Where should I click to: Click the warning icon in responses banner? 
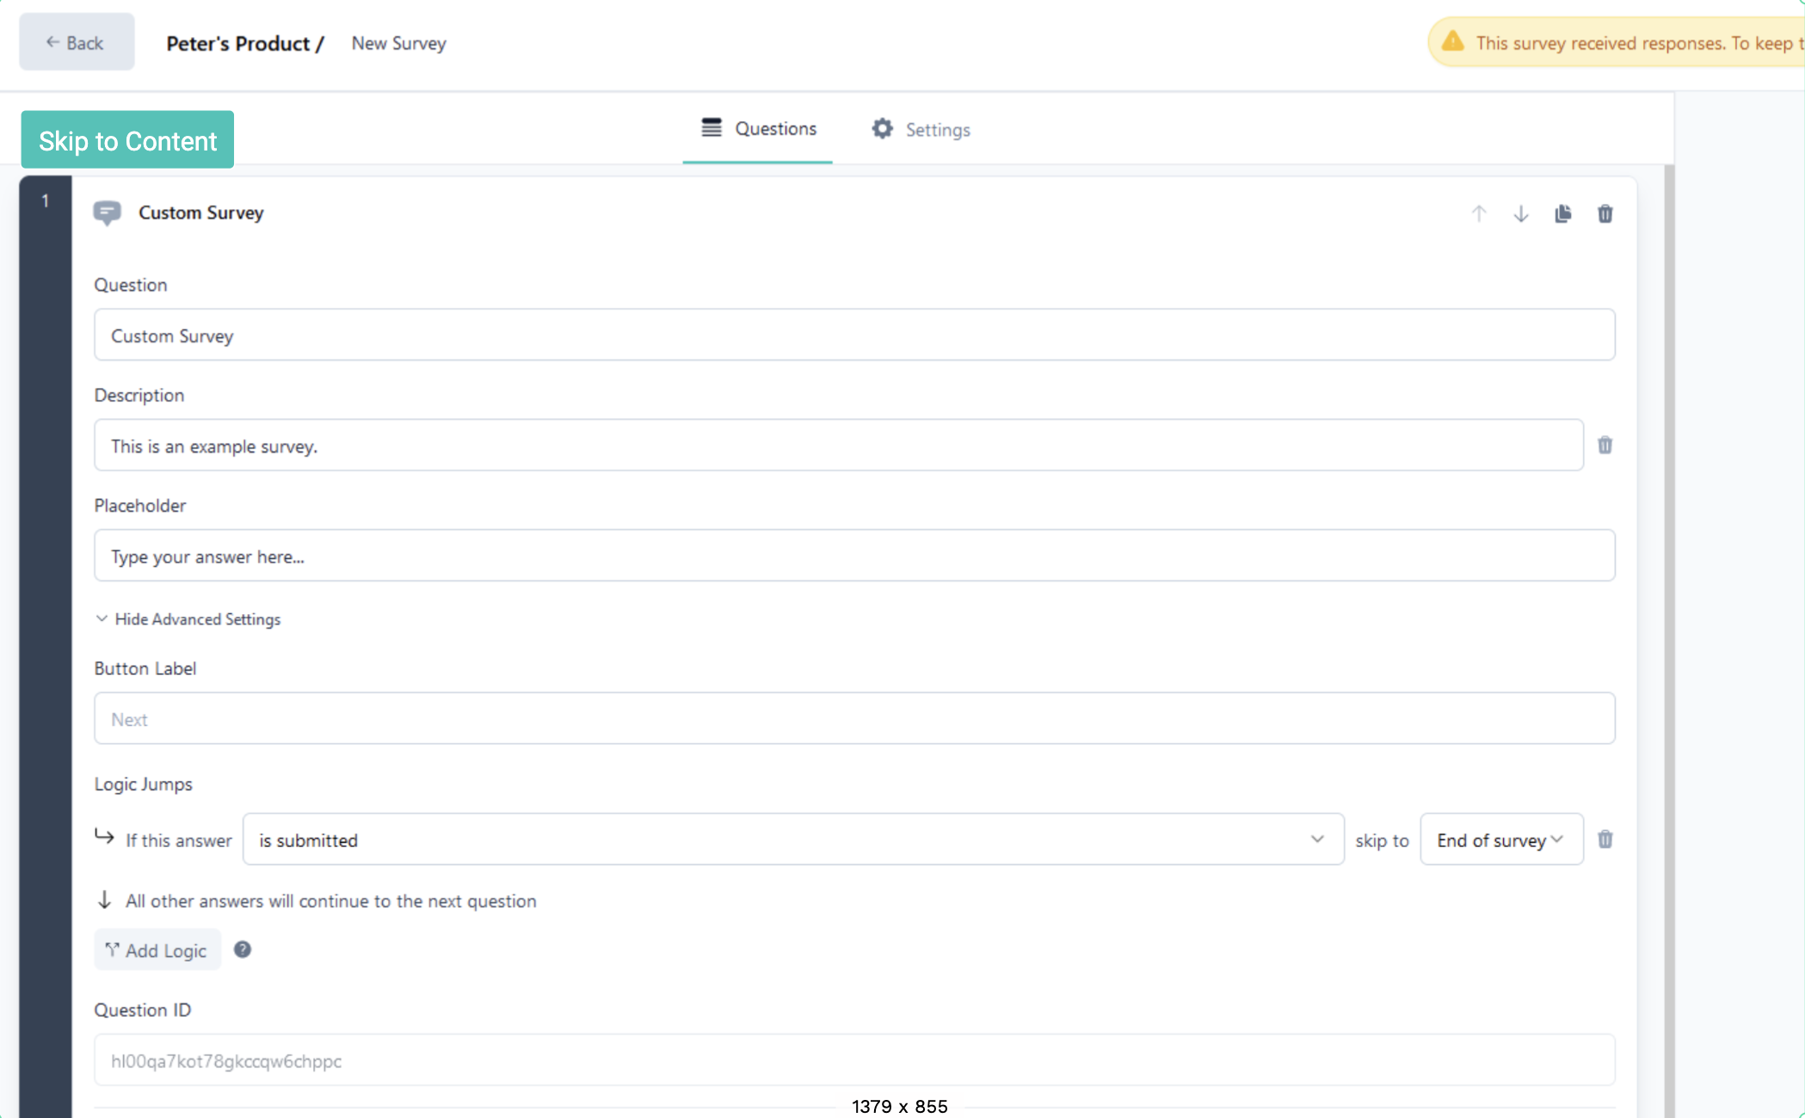pos(1452,40)
